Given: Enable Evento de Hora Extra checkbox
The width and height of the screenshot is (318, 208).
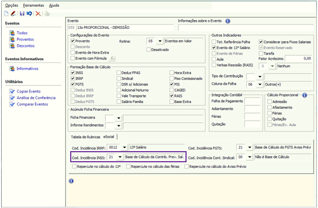Looking at the screenshot, I should (72, 52).
